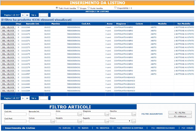
Task: Choose F4 - DUPLICA in bottom bar
Action: pos(65,128)
